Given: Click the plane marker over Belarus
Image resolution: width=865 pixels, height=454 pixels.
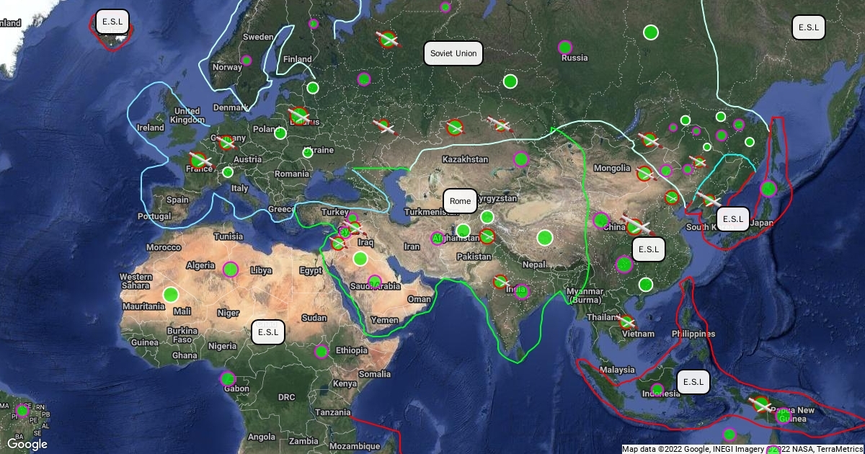Looking at the screenshot, I should tap(299, 115).
